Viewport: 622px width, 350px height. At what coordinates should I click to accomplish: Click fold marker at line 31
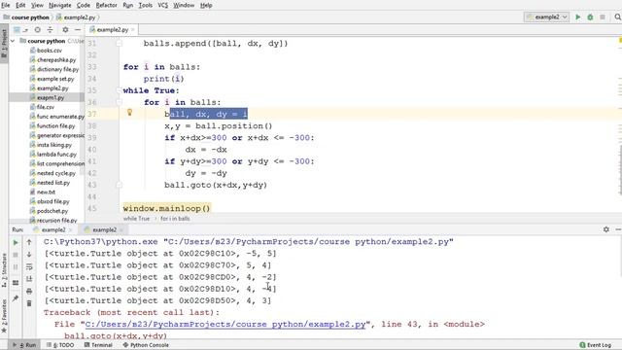(x=119, y=43)
